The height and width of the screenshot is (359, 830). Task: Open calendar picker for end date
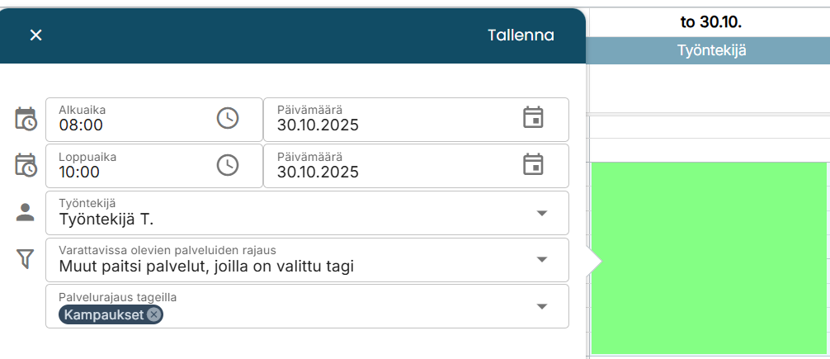[534, 164]
